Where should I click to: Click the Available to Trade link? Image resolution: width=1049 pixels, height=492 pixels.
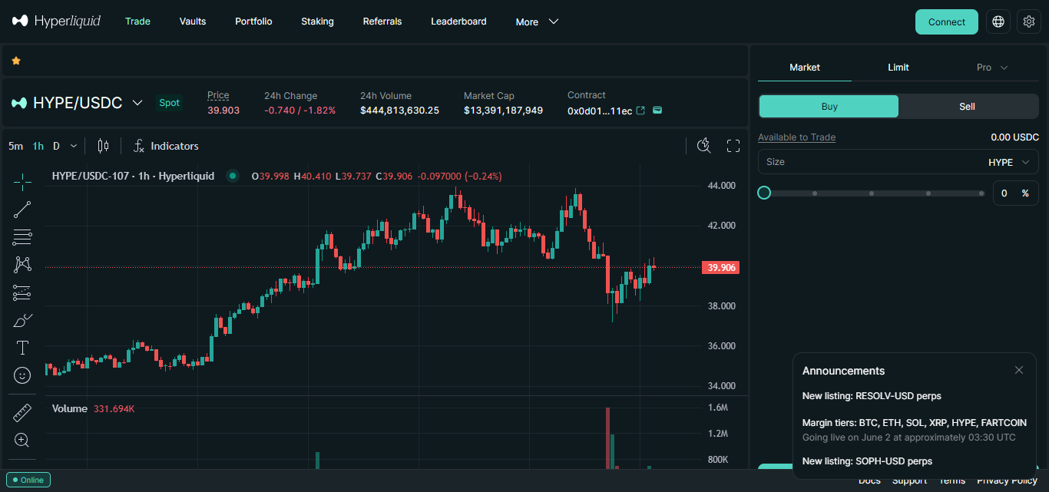click(796, 137)
